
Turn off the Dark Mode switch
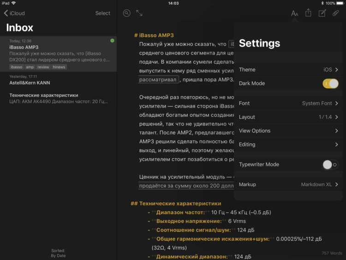[330, 84]
